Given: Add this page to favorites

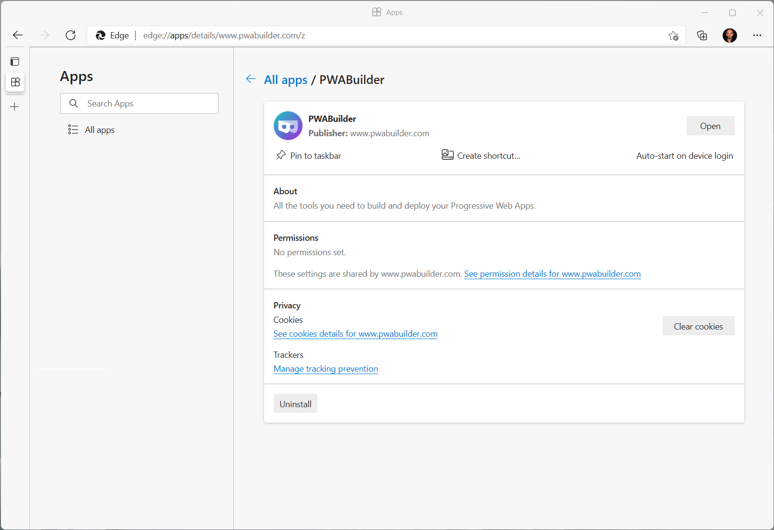Looking at the screenshot, I should (674, 35).
